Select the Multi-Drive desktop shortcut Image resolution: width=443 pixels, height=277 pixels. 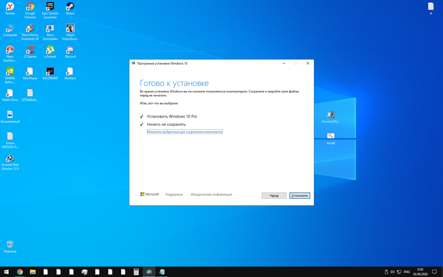click(x=10, y=95)
